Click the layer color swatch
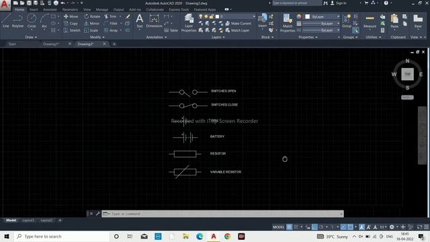Image resolution: width=430 pixels, height=242 pixels. pos(217,16)
